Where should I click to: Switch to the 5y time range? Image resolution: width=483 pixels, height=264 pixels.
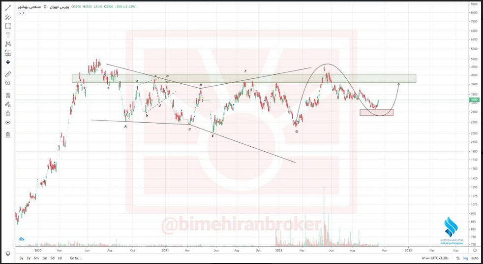pyautogui.click(x=21, y=258)
